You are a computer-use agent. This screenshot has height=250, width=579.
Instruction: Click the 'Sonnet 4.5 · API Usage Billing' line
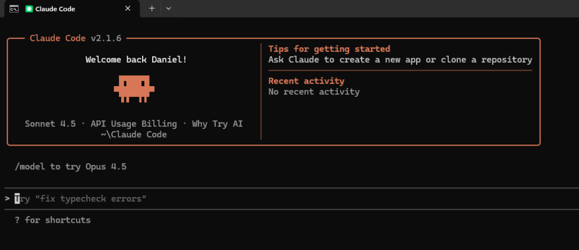pos(134,124)
